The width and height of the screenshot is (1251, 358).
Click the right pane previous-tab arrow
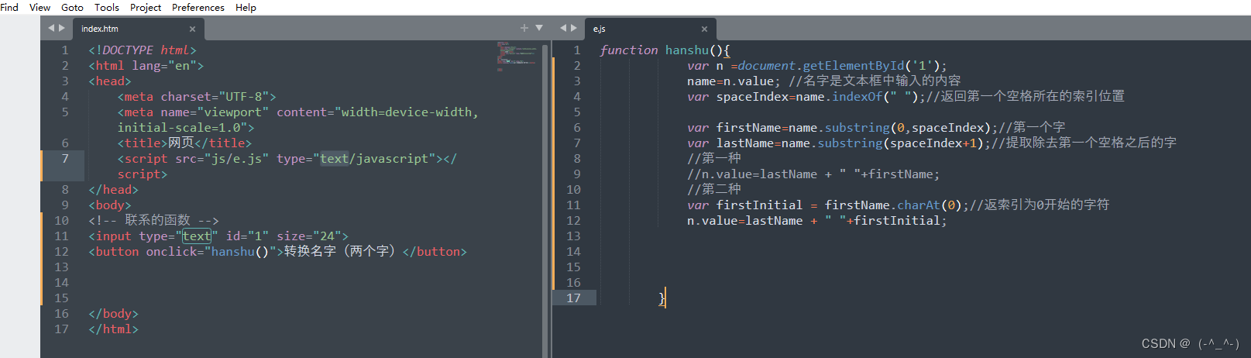[x=563, y=28]
